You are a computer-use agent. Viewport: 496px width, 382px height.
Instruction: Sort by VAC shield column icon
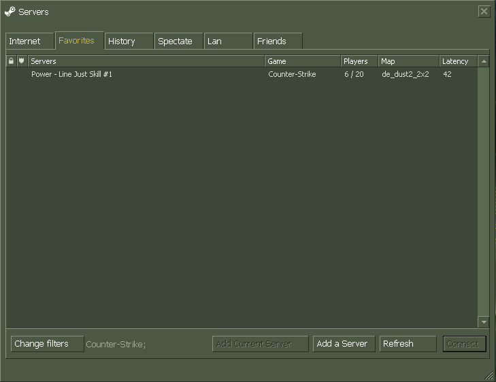(22, 61)
